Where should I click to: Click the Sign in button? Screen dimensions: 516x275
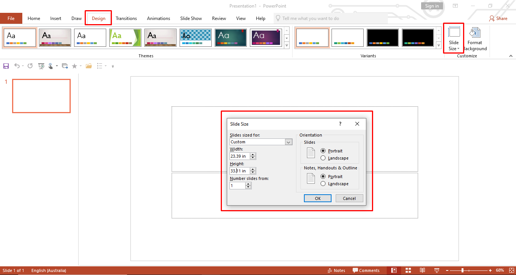(x=432, y=6)
